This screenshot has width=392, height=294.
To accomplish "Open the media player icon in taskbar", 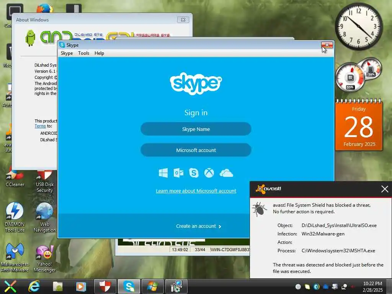I will [81, 286].
